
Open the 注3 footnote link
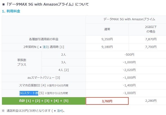click(x=45, y=47)
